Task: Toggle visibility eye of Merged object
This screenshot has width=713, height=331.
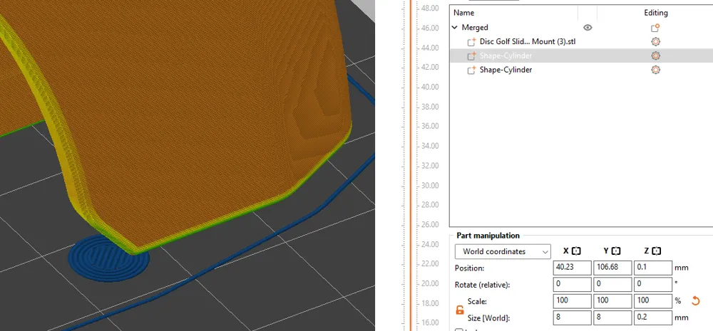Action: tap(588, 28)
